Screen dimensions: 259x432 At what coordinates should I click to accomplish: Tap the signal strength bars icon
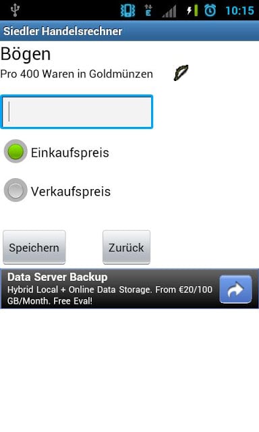coord(169,11)
